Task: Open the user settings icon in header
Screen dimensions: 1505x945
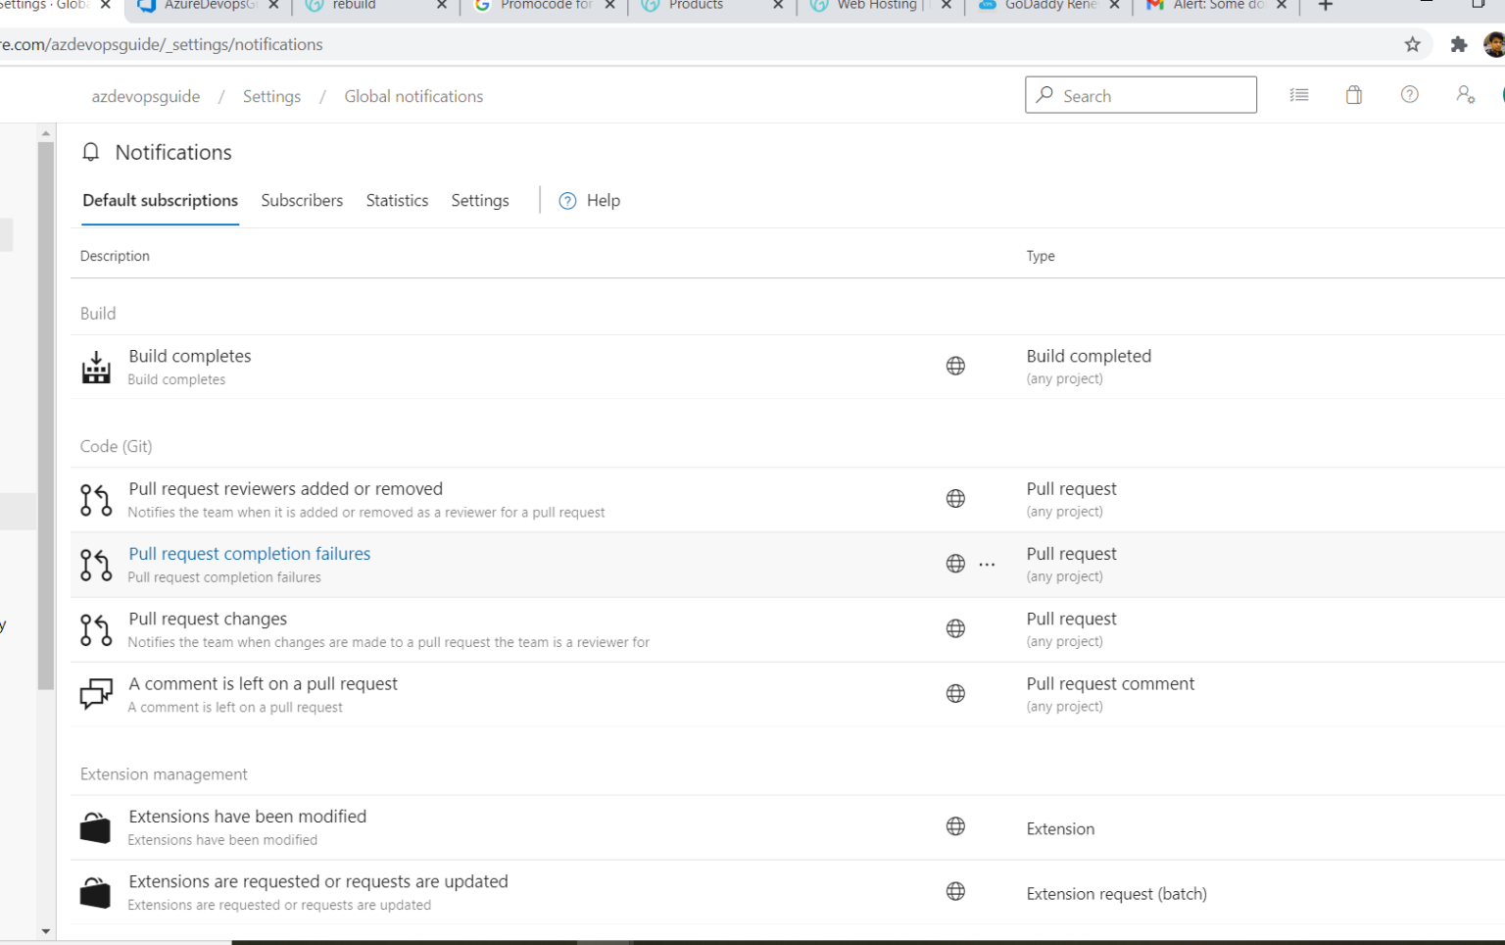Action: (x=1465, y=95)
